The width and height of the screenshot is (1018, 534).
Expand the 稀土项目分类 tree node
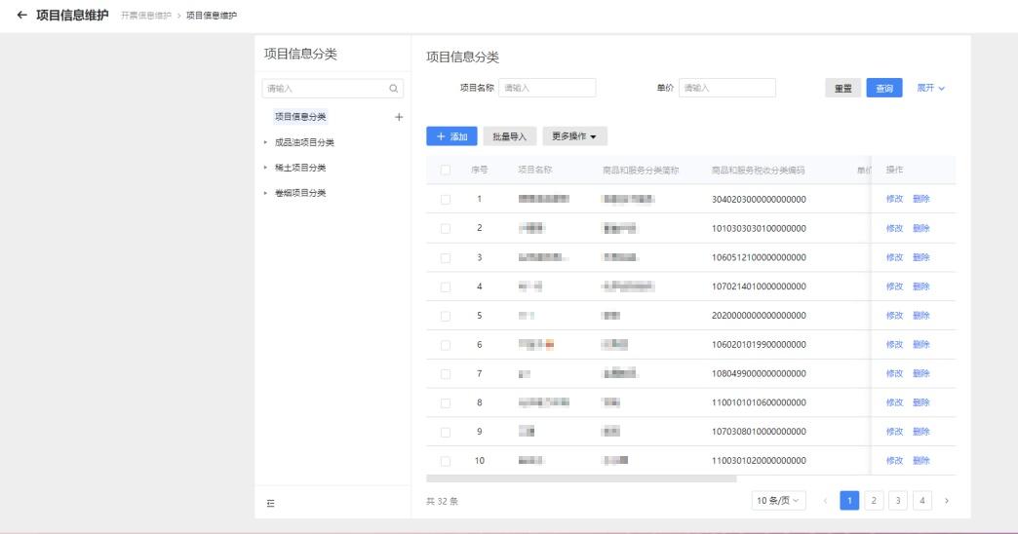tap(266, 168)
